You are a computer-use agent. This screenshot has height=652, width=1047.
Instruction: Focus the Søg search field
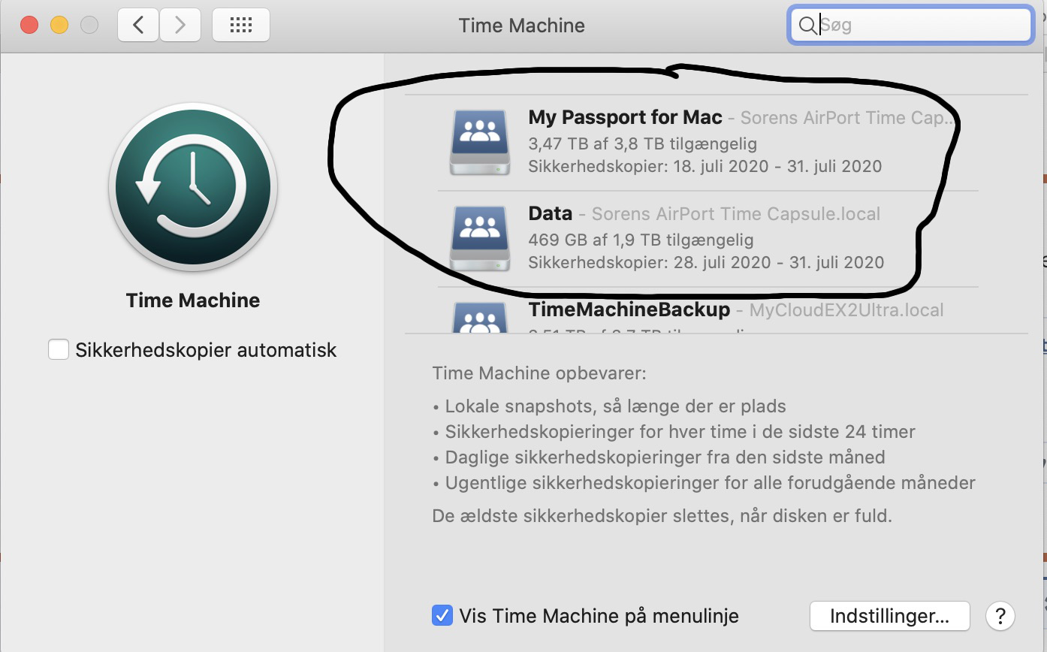(910, 26)
